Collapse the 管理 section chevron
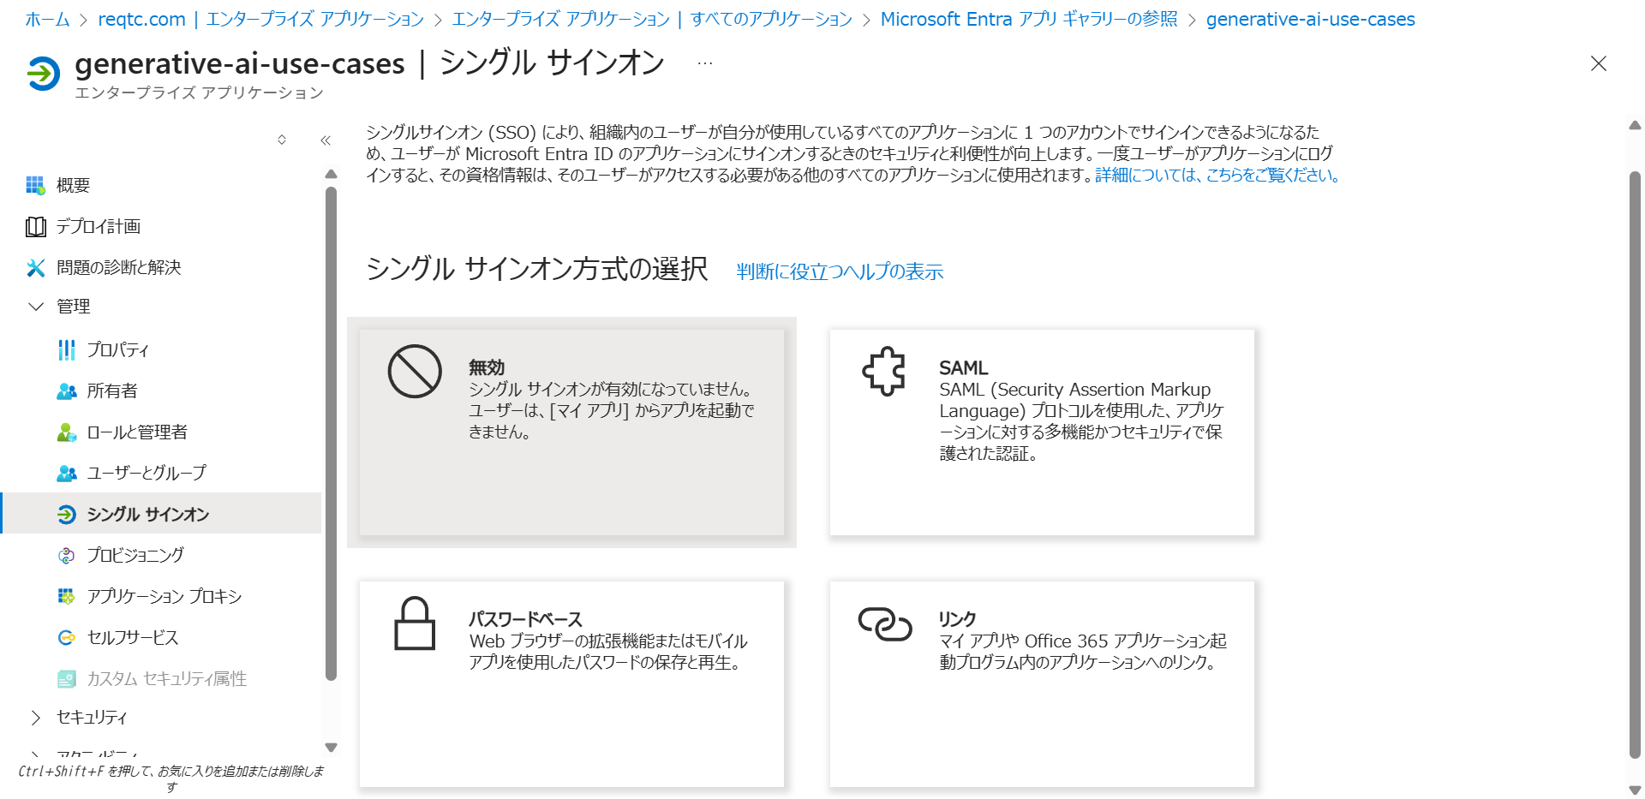Image resolution: width=1645 pixels, height=799 pixels. click(x=36, y=307)
